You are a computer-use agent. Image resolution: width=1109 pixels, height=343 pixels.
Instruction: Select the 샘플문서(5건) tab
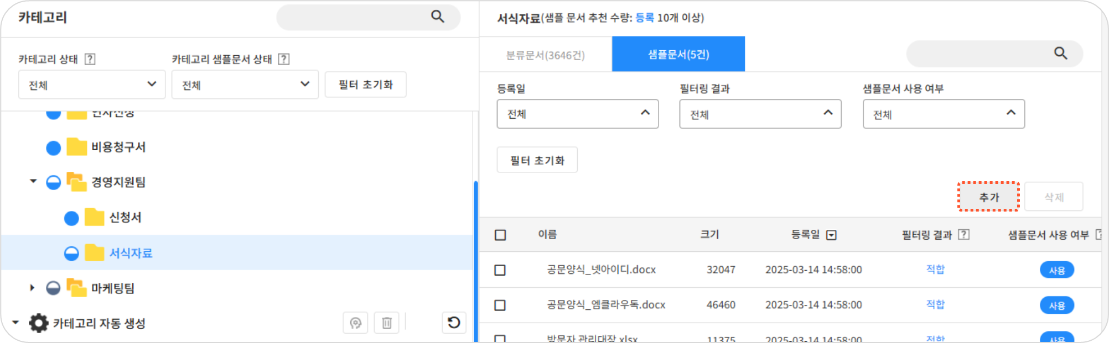[678, 55]
